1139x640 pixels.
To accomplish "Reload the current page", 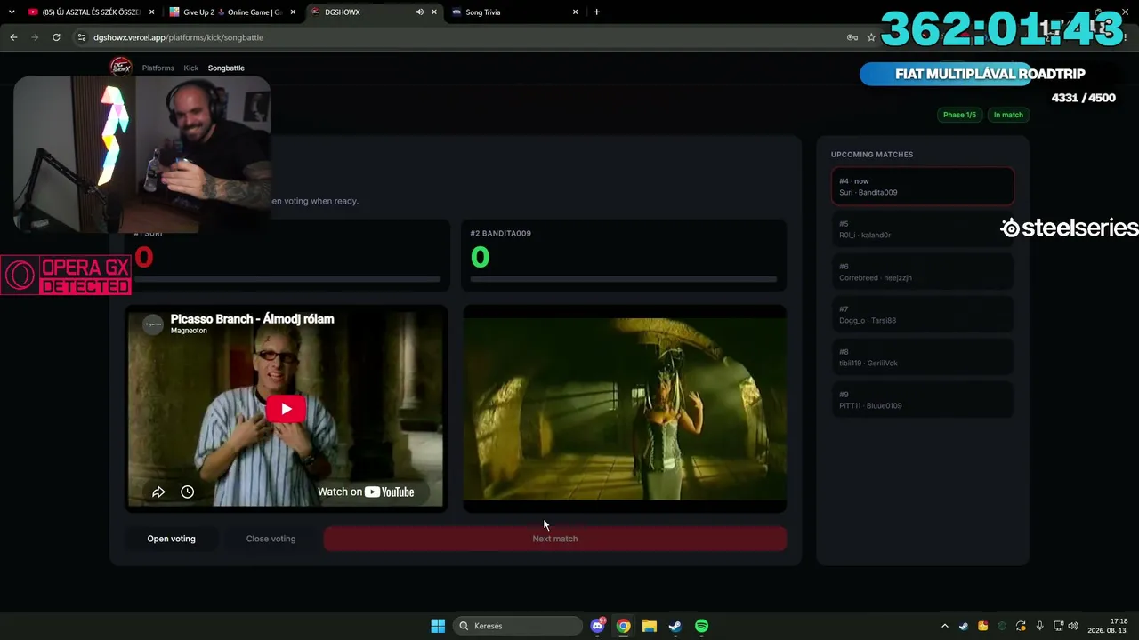I will pyautogui.click(x=56, y=37).
